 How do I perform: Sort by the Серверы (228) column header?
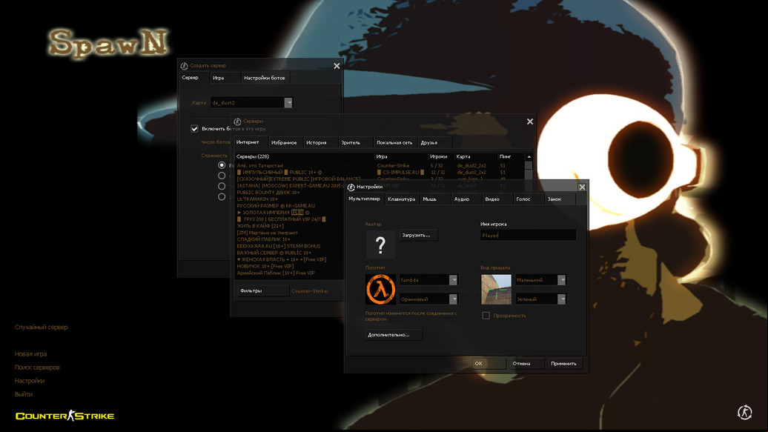click(x=304, y=157)
